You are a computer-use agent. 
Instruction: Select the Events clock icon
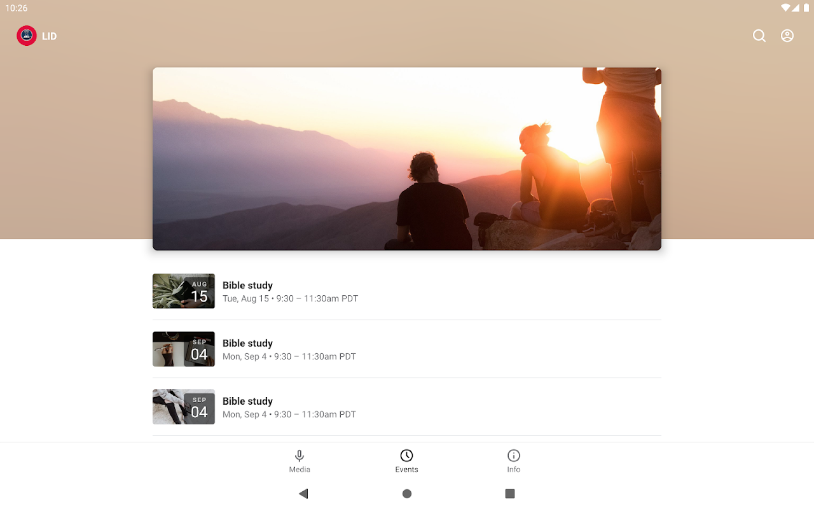(406, 456)
